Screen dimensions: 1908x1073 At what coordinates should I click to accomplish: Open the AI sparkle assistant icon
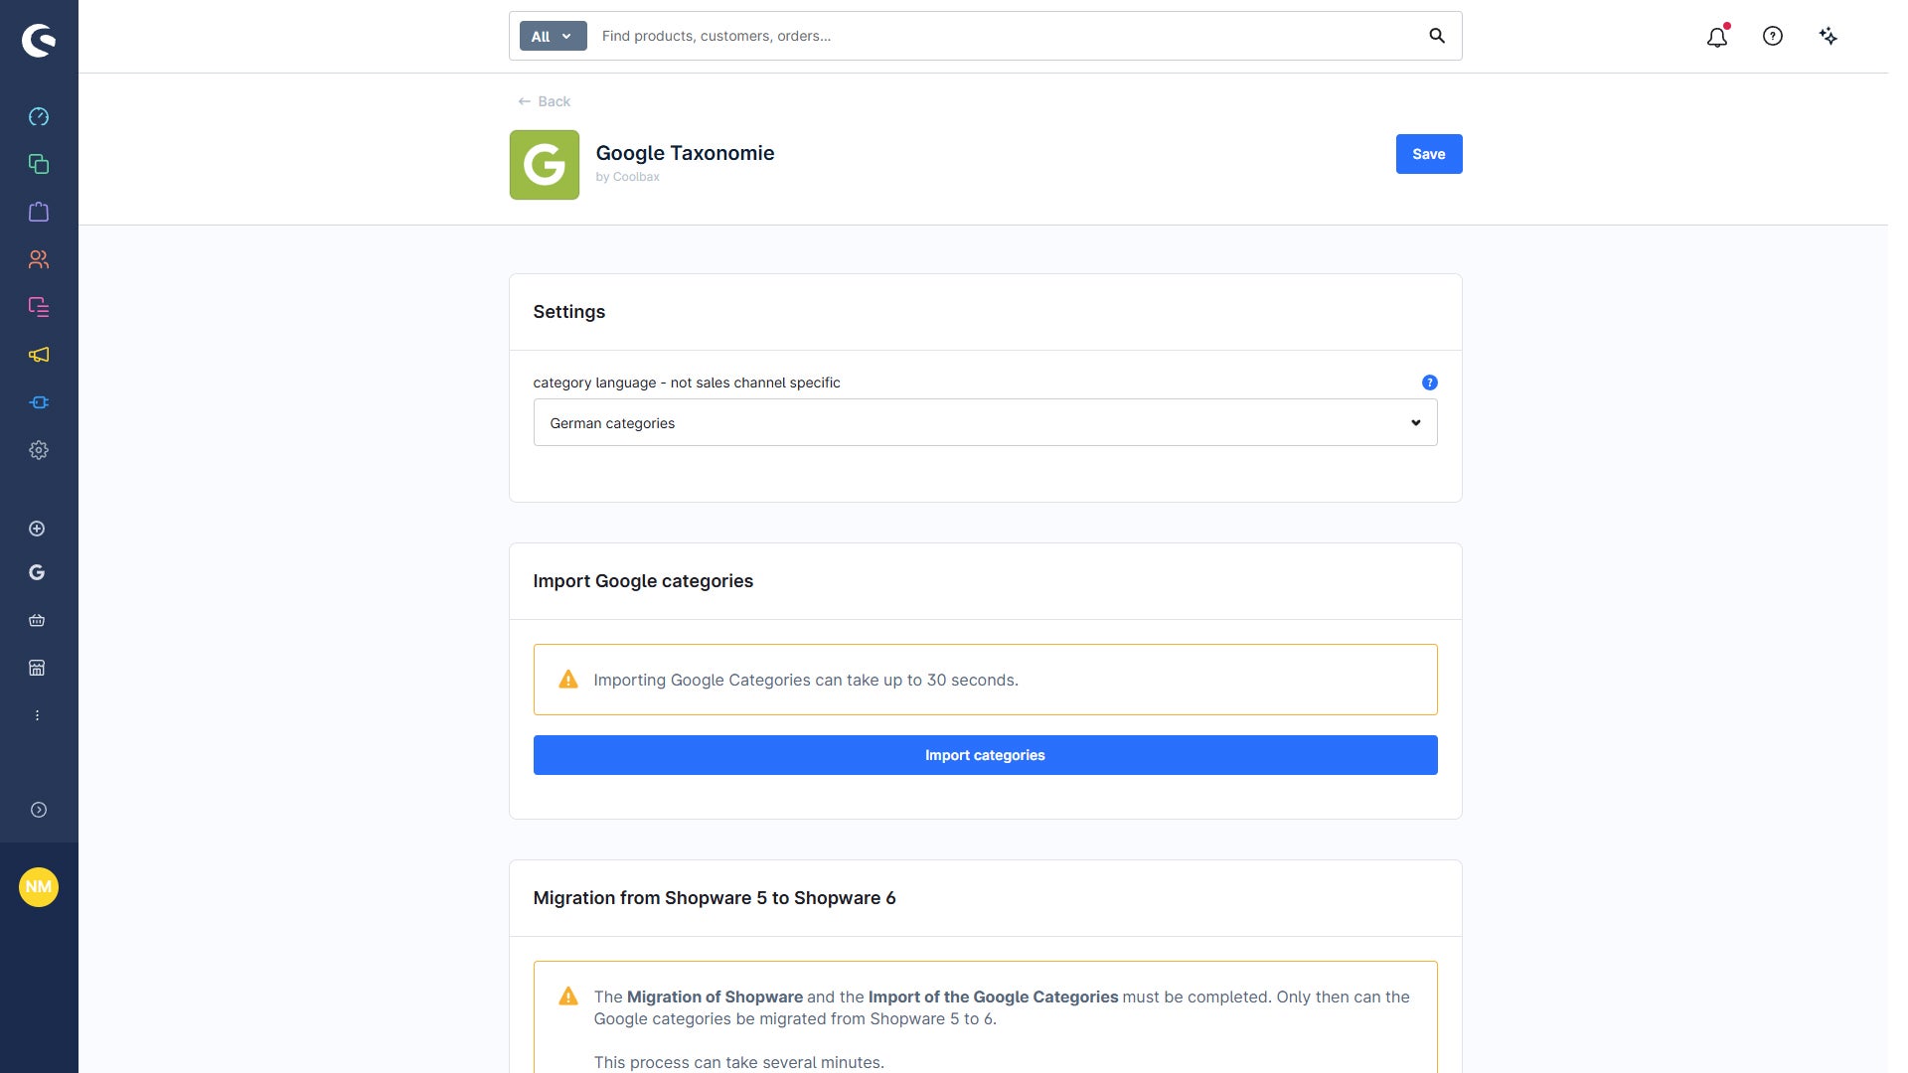point(1828,36)
